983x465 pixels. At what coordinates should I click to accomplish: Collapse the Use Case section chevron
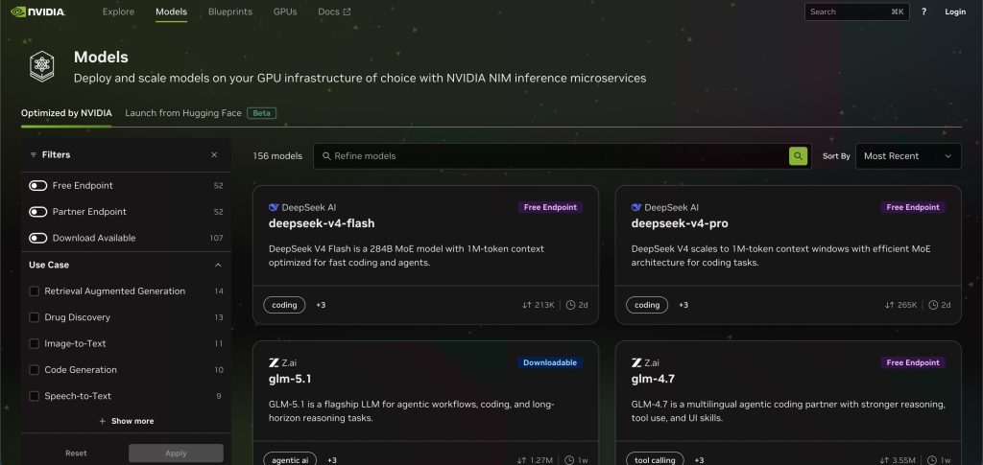point(218,265)
